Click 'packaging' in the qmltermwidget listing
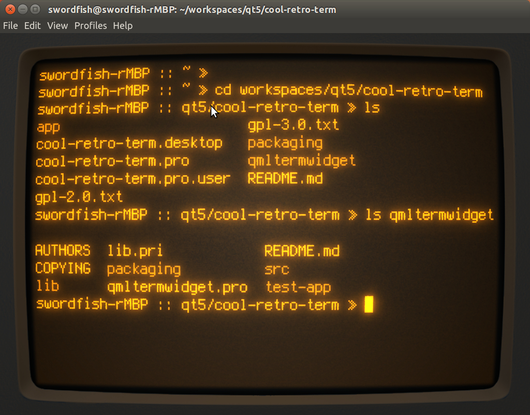This screenshot has width=530, height=415. click(144, 269)
